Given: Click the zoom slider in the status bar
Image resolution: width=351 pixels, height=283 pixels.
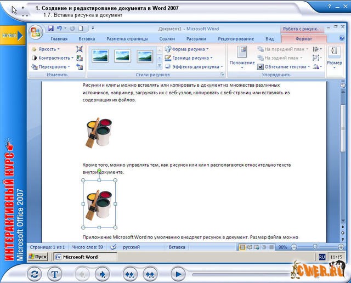Looking at the screenshot, I should click(313, 247).
